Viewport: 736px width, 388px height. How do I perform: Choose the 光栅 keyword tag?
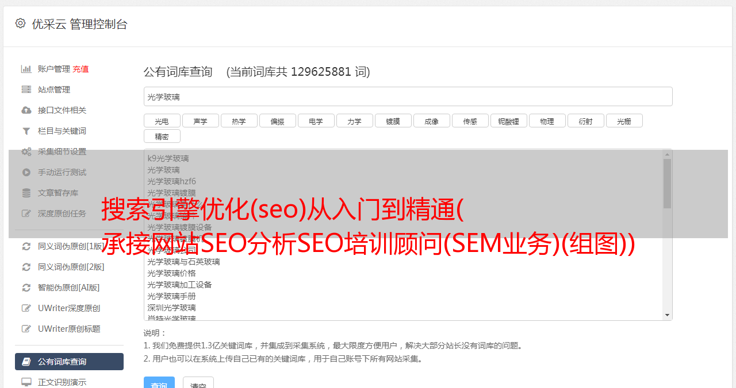click(624, 121)
